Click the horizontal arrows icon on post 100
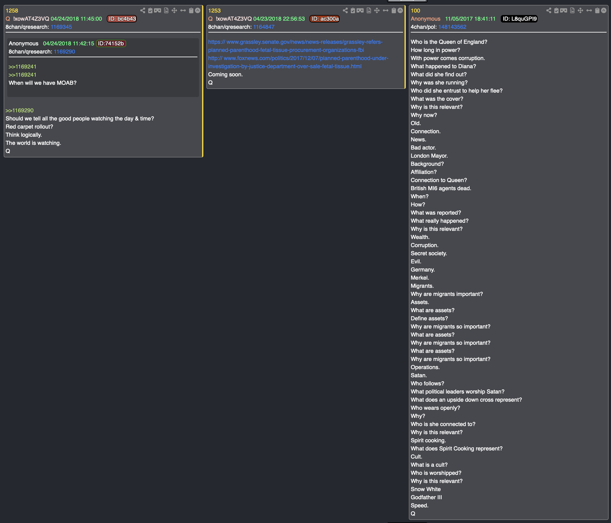The width and height of the screenshot is (611, 523). click(589, 11)
